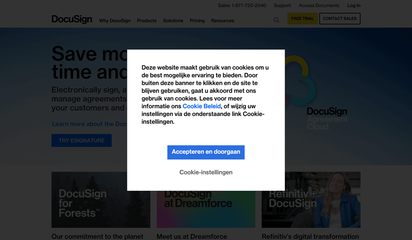
Task: Open the Resources menu
Action: coord(222,21)
